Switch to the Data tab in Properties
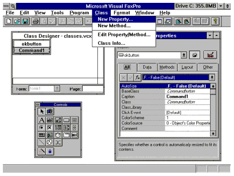234x176 pixels. click(x=147, y=67)
